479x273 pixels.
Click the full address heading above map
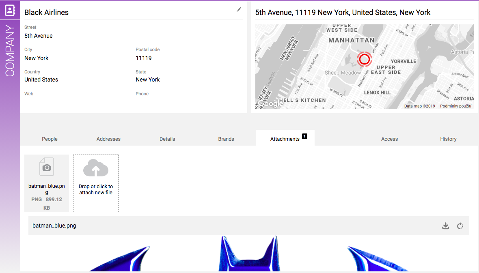(x=343, y=13)
